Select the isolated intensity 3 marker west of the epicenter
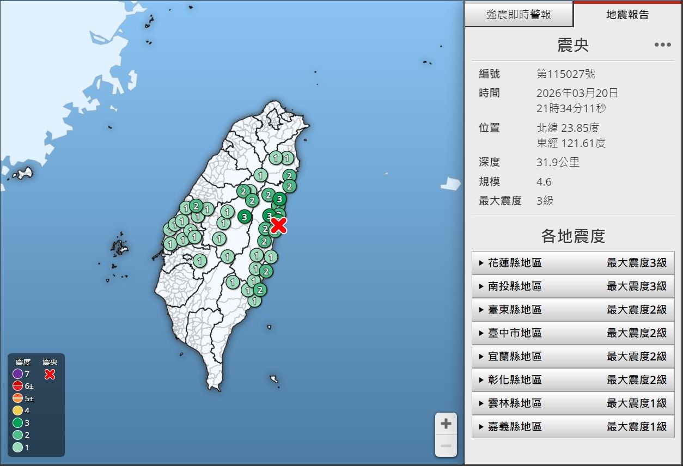 point(245,217)
